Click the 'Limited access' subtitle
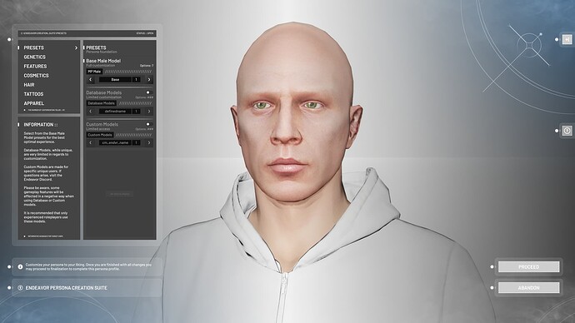 coord(97,129)
